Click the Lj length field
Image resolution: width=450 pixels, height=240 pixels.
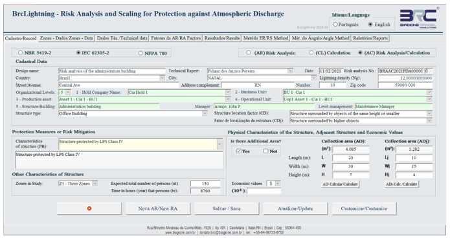coord(414,158)
